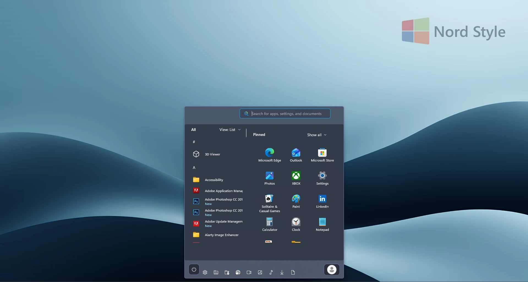Open the Downloads folder arrow icon
This screenshot has height=282, width=528.
point(282,272)
